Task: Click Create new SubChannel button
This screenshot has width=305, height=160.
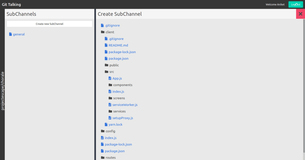Action: pyautogui.click(x=50, y=24)
